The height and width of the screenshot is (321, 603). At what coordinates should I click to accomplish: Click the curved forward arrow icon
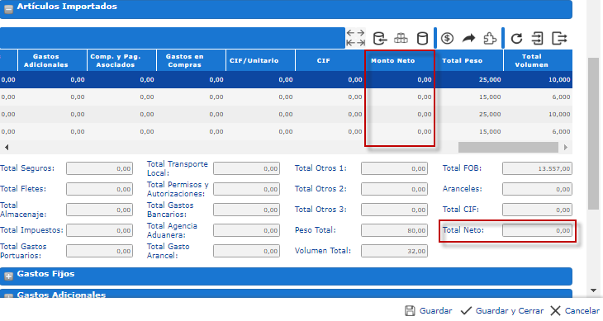pyautogui.click(x=468, y=38)
